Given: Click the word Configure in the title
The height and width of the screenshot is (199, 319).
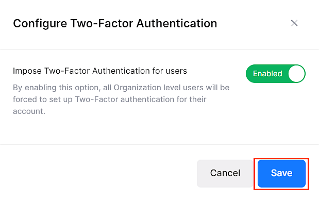Looking at the screenshot, I should point(40,24).
